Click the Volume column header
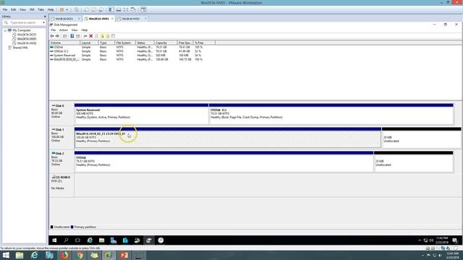This screenshot has width=463, height=260. (64, 43)
